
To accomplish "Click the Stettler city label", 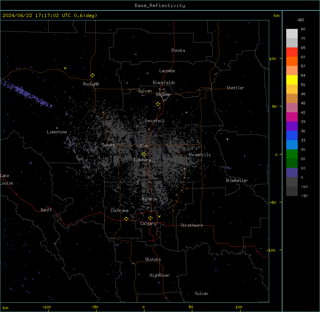I will point(235,88).
